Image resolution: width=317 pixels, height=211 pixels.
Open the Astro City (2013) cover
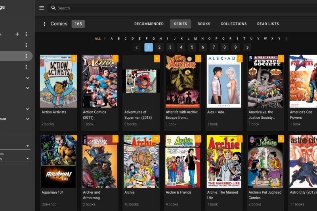(303, 162)
